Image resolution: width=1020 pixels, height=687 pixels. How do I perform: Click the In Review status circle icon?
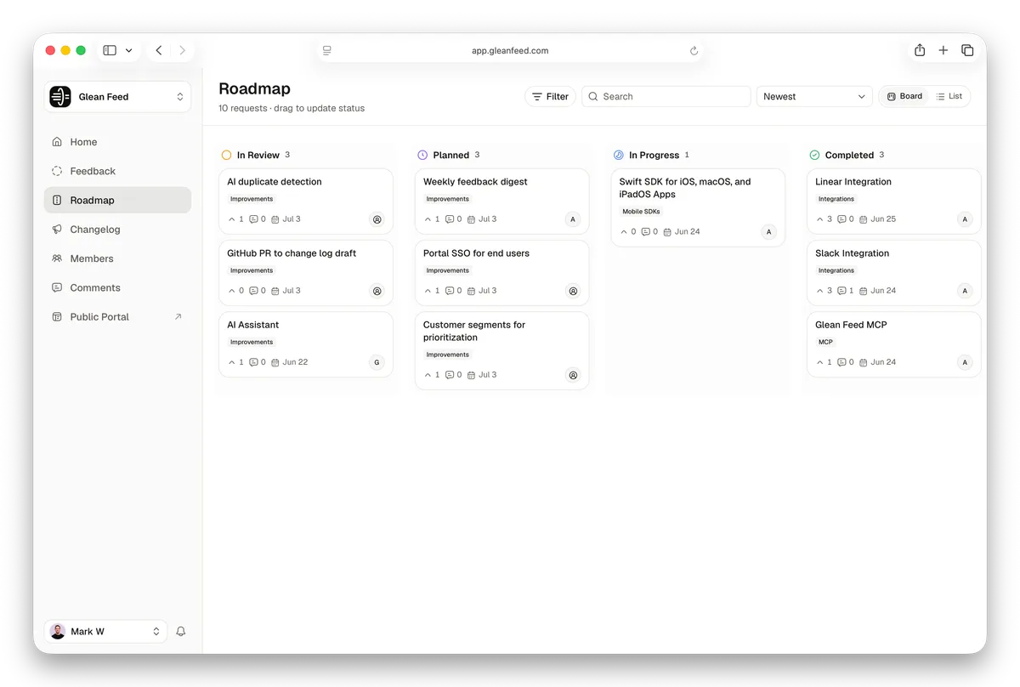pyautogui.click(x=226, y=156)
